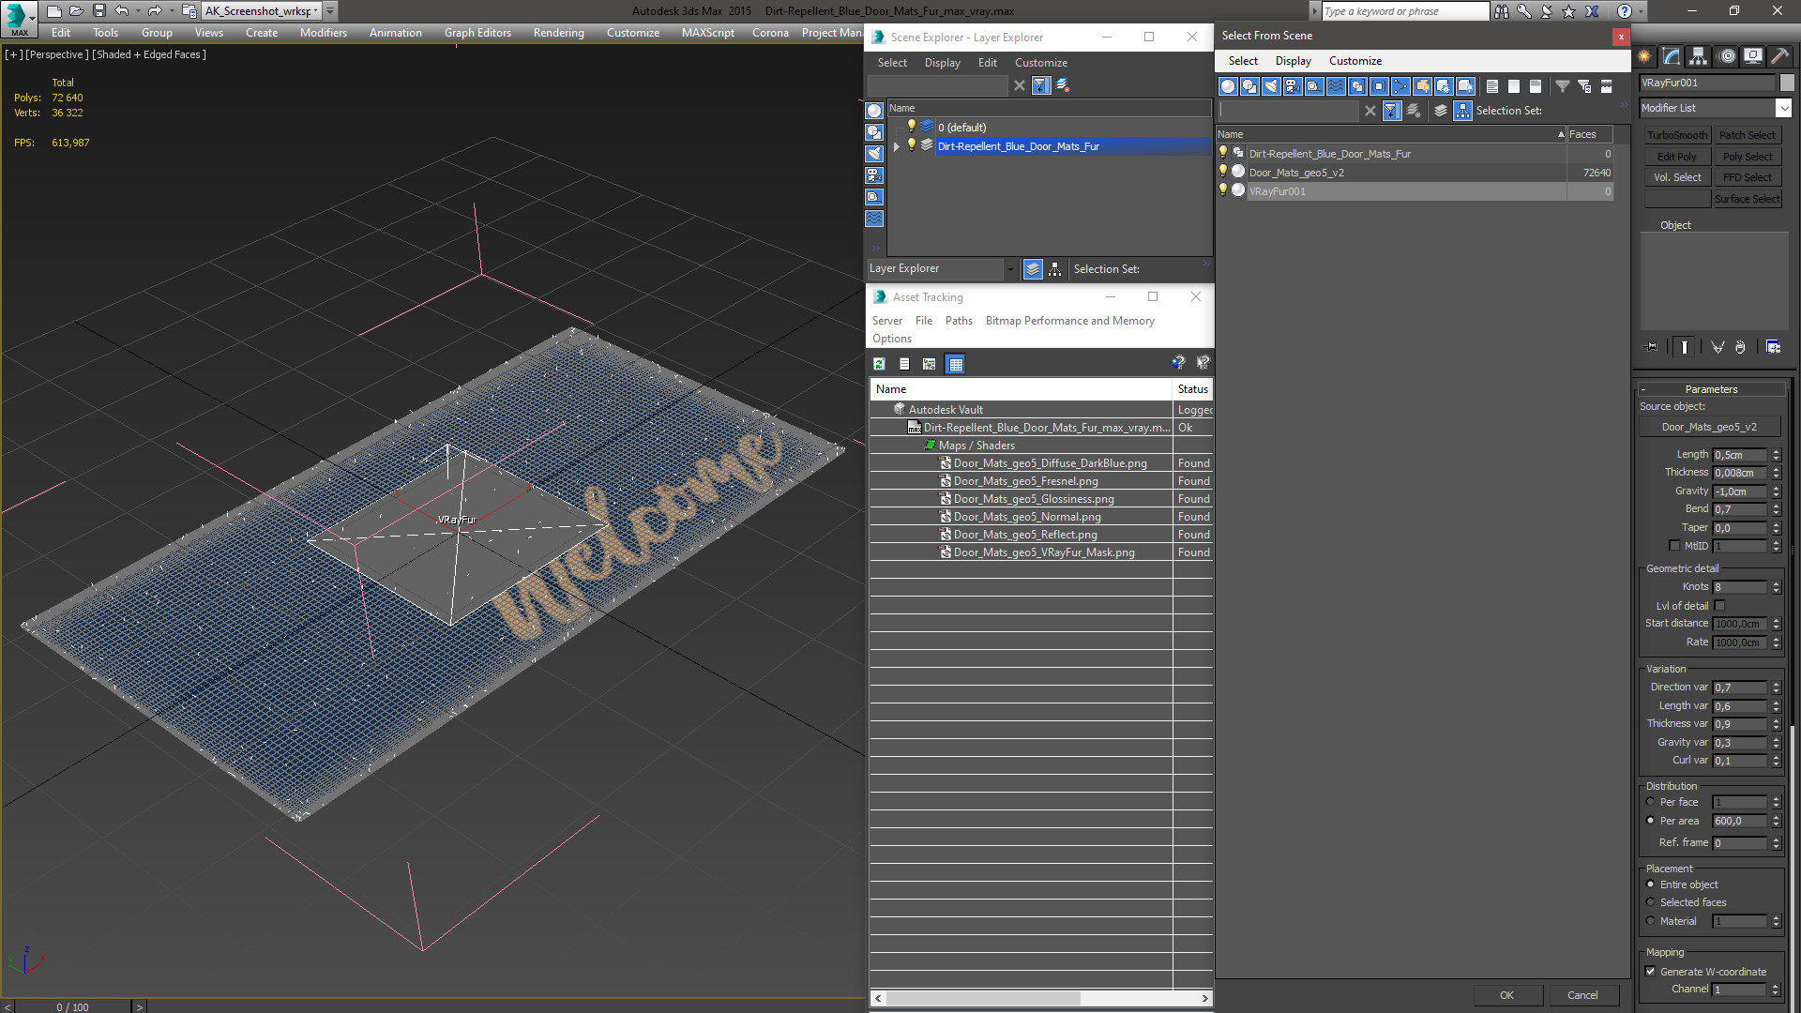
Task: Toggle Display Geometry filter in Select From Scene
Action: [1228, 86]
